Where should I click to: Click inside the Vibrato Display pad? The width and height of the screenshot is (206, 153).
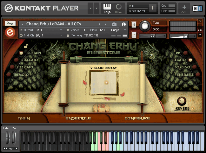103,83
